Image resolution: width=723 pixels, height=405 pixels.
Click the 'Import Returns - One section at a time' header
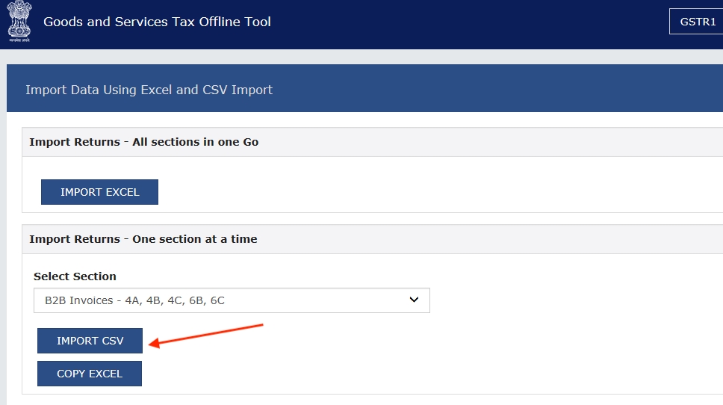click(x=143, y=239)
